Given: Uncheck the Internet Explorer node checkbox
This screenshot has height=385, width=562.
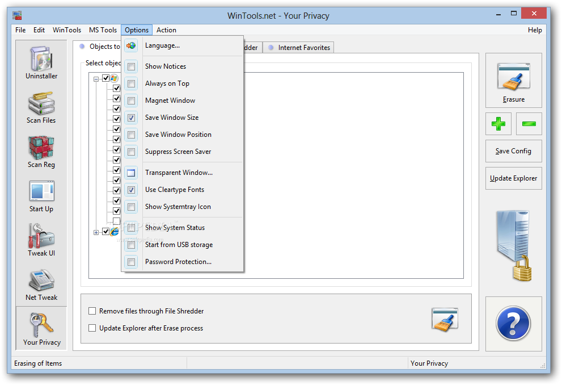Looking at the screenshot, I should (x=105, y=232).
